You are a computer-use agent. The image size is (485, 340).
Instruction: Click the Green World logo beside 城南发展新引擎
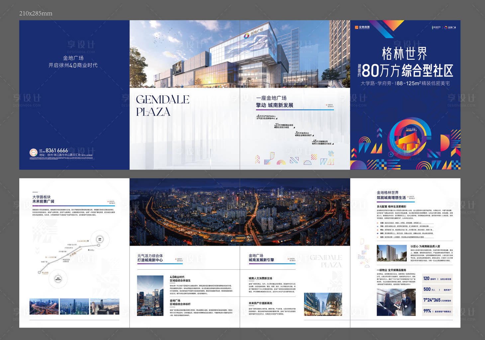point(292,259)
